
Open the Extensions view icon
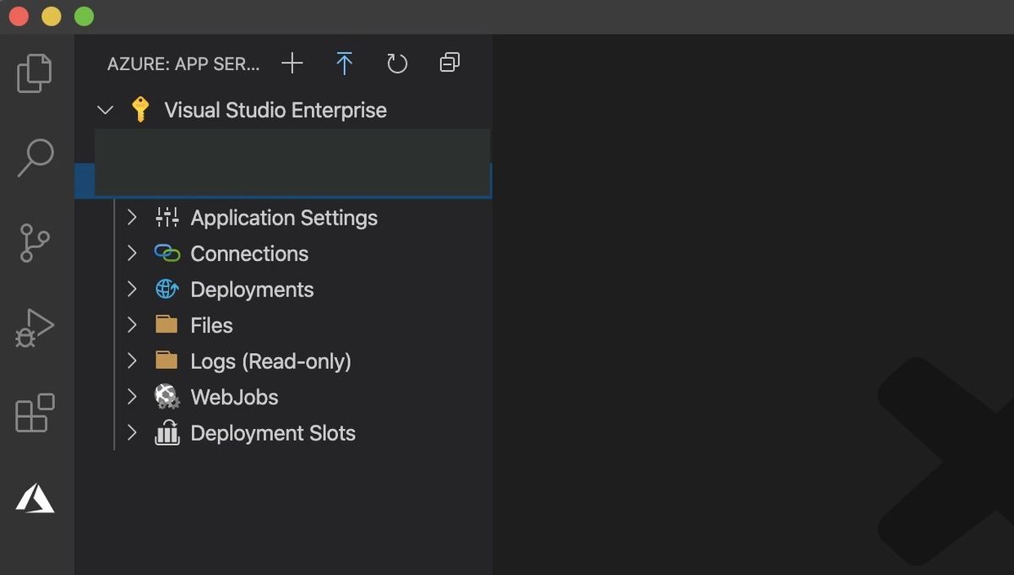click(35, 413)
